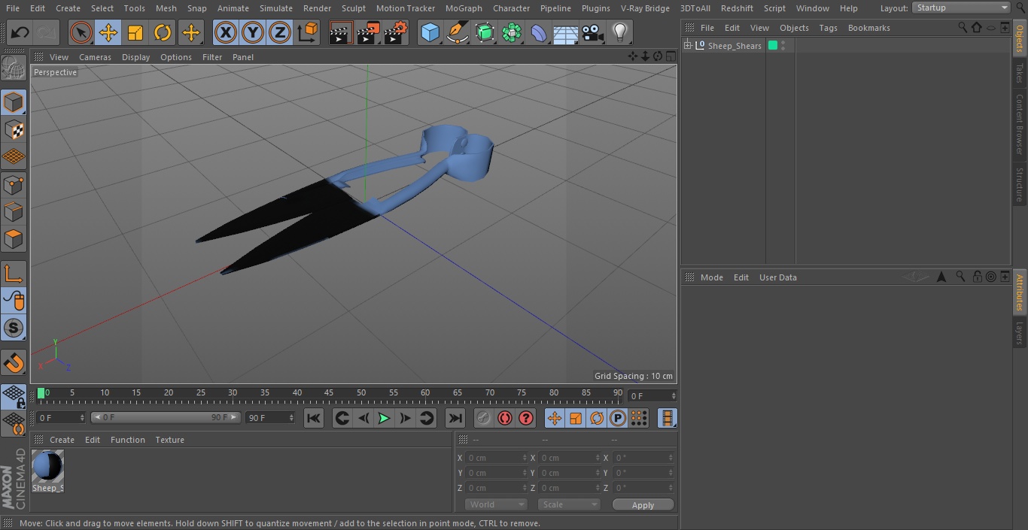Viewport: 1028px width, 530px height.
Task: Add a Subdivision Surface generator
Action: pos(485,33)
